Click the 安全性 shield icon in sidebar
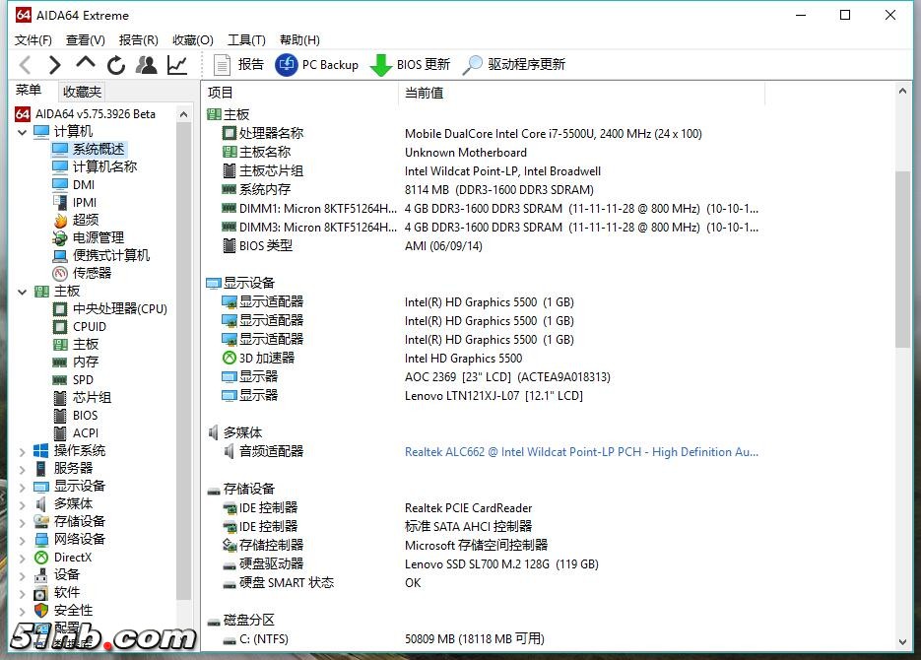Image resolution: width=921 pixels, height=660 pixels. point(39,610)
